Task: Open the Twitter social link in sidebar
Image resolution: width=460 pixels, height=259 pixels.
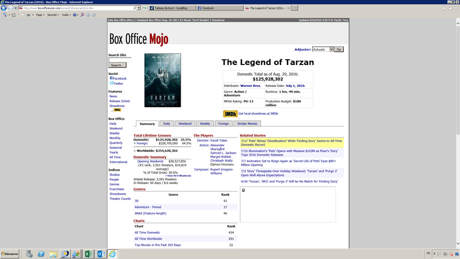Action: point(117,83)
